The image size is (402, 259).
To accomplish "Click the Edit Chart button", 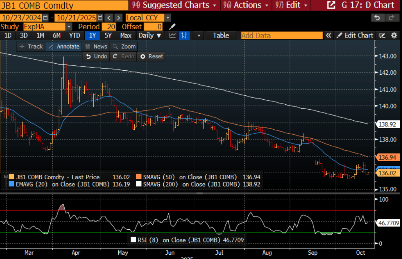I will pos(354,35).
